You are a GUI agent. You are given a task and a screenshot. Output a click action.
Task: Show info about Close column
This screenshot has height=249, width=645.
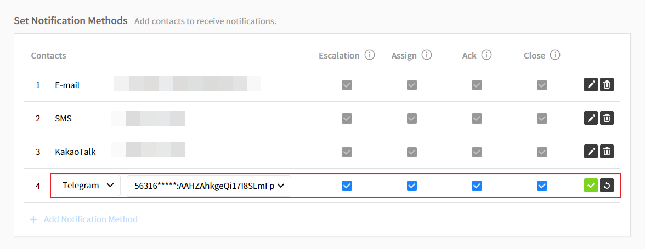555,55
